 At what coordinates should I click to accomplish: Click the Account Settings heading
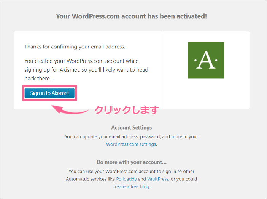pyautogui.click(x=132, y=128)
